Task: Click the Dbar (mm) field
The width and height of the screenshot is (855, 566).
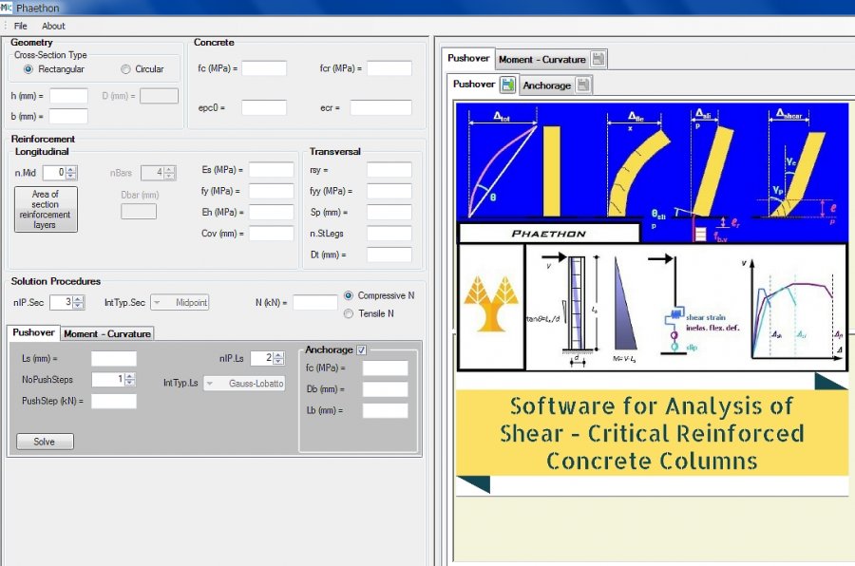Action: [139, 212]
